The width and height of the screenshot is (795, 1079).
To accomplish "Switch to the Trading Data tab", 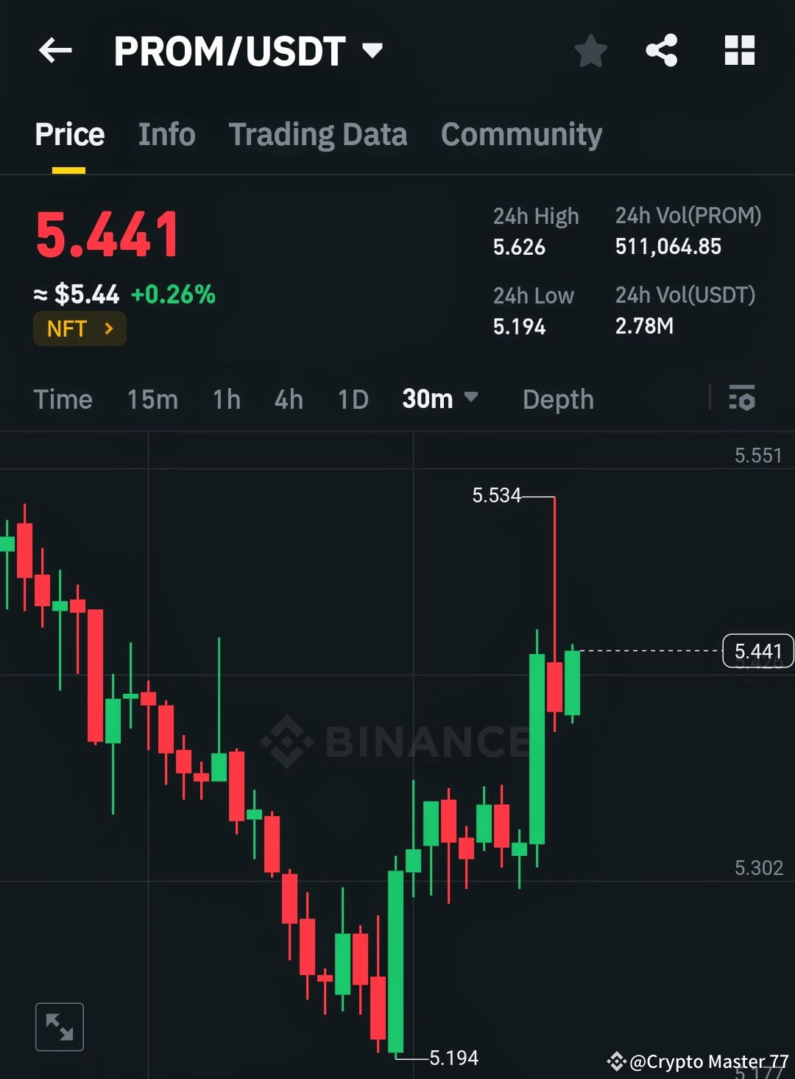I will click(x=318, y=134).
